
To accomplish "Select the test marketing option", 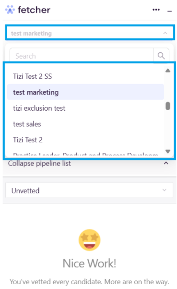I will coord(85,92).
